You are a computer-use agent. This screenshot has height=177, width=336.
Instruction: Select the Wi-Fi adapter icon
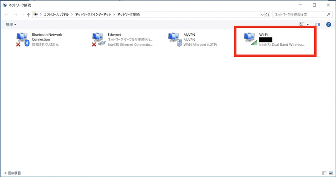(x=251, y=39)
